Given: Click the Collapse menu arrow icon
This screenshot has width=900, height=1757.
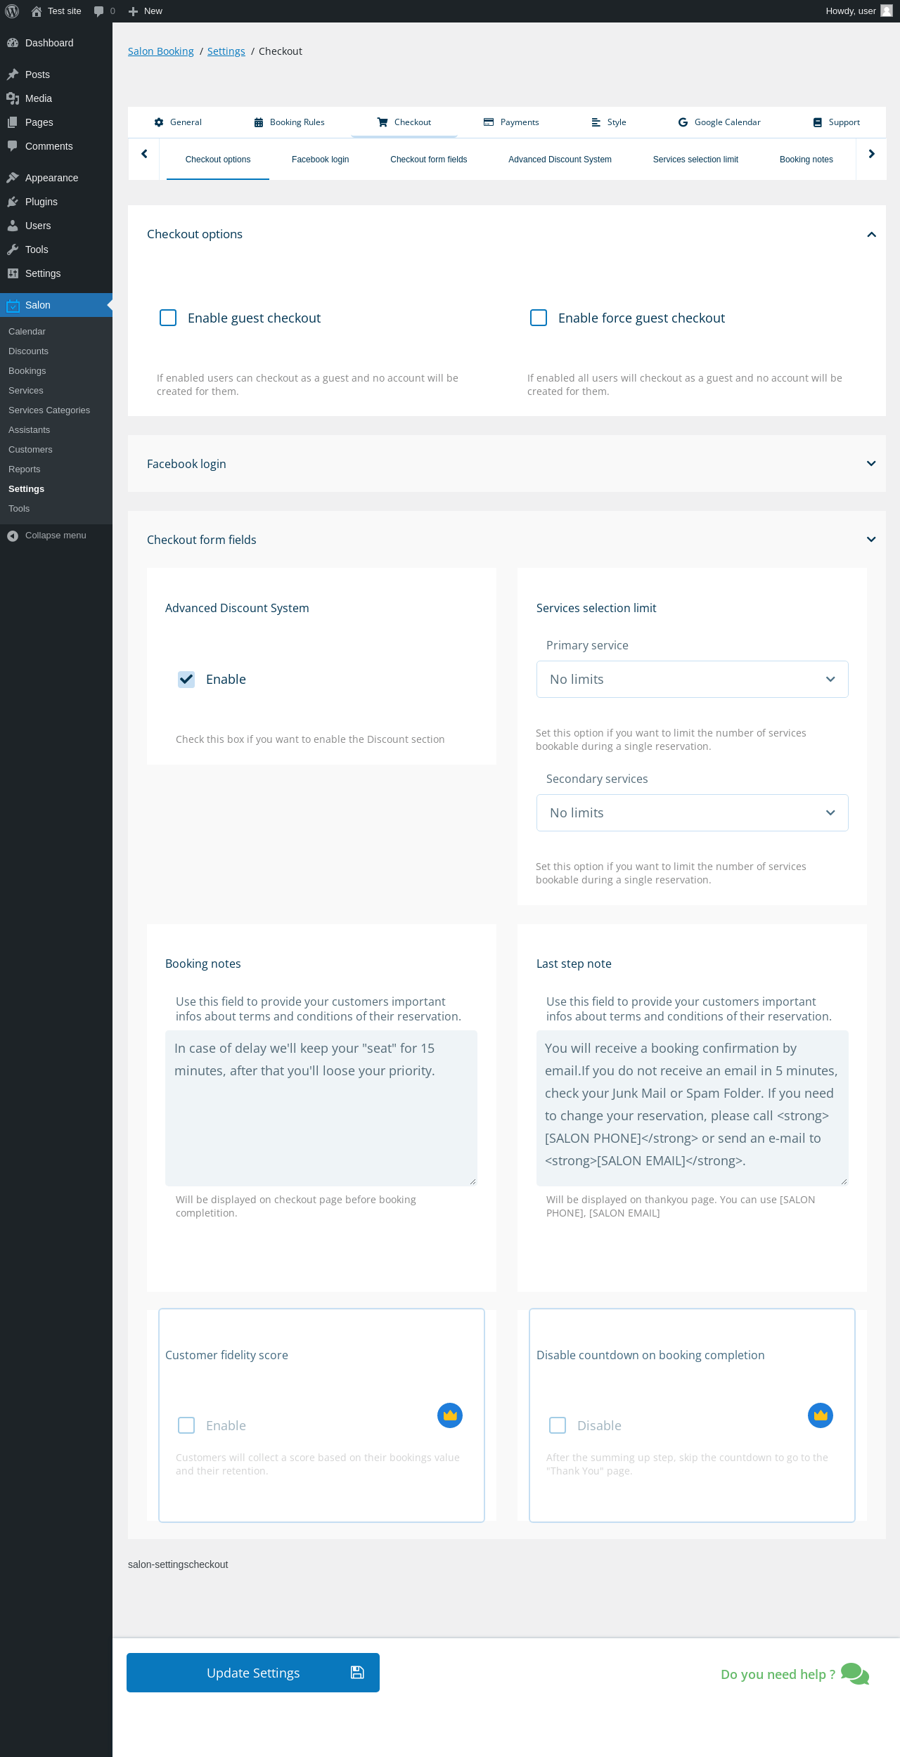Looking at the screenshot, I should [x=13, y=536].
